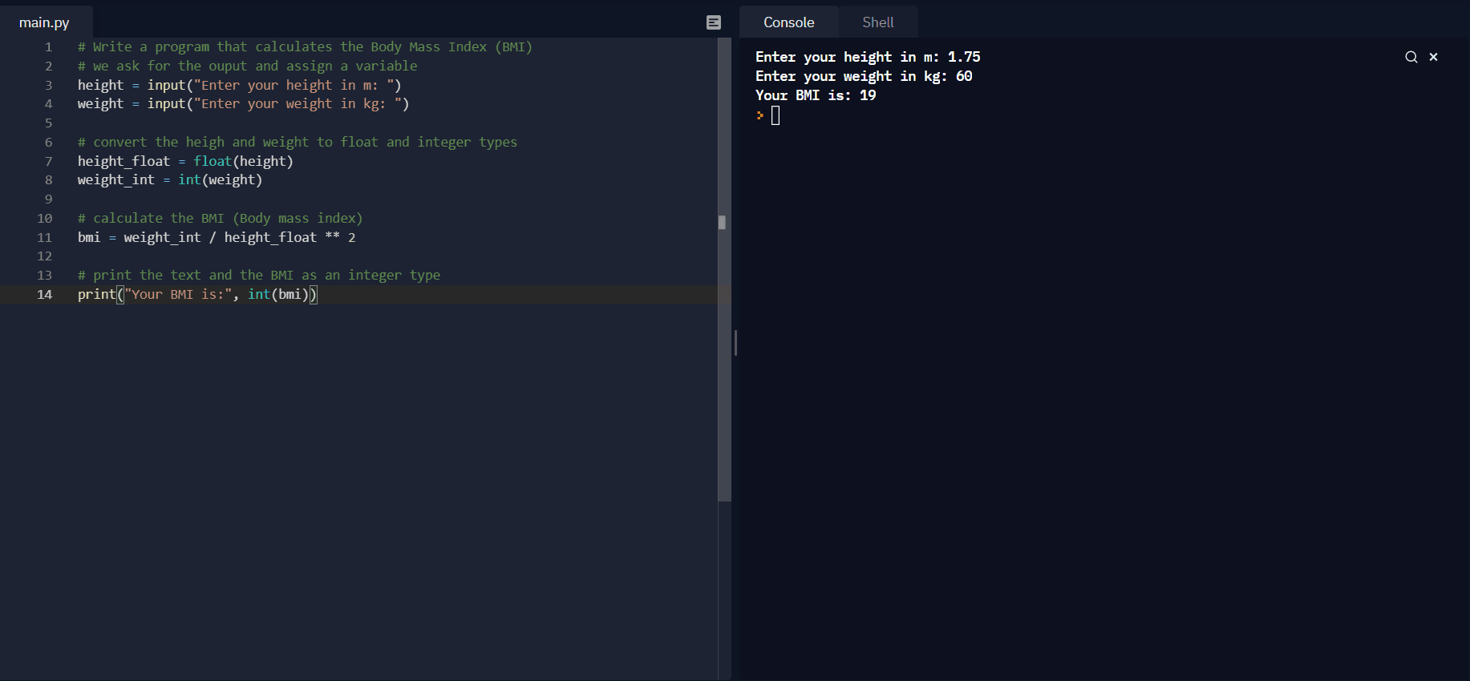
Task: Clear the console with the X icon
Action: [x=1433, y=57]
